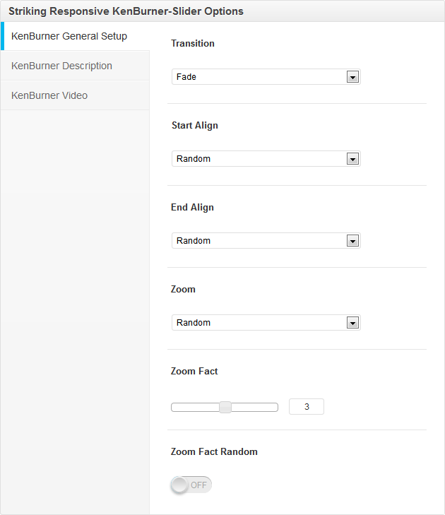Switch to the KenBurner Description tab
Viewport: 445px width, 515px height.
click(x=62, y=66)
